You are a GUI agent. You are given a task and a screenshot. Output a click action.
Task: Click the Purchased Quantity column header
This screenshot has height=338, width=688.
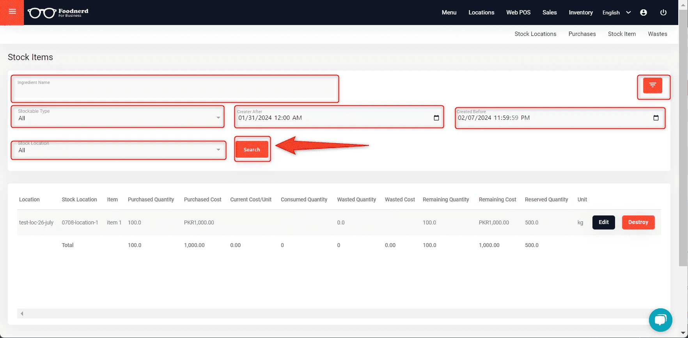click(x=151, y=199)
